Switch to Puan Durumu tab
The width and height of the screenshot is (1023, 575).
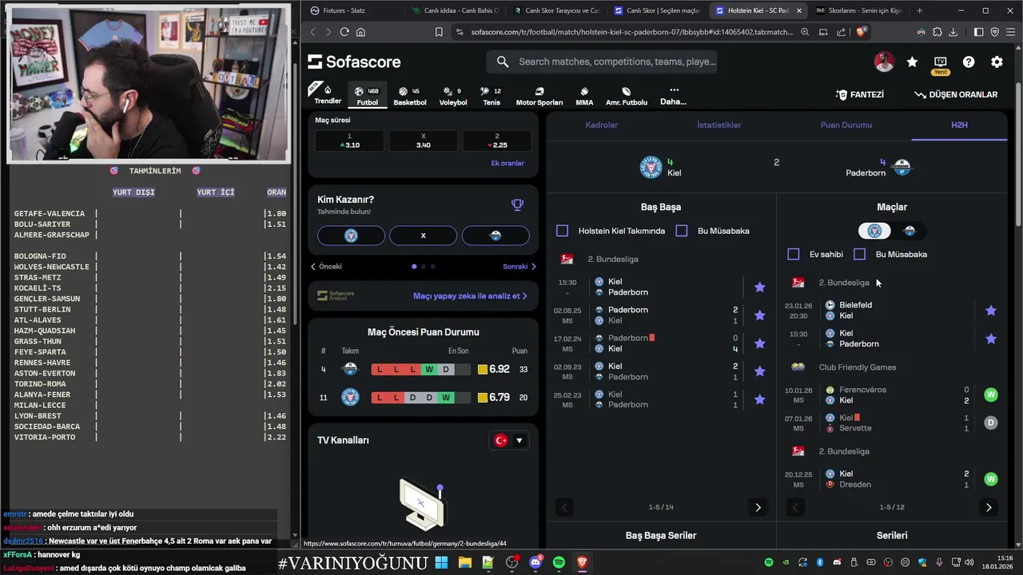click(846, 125)
